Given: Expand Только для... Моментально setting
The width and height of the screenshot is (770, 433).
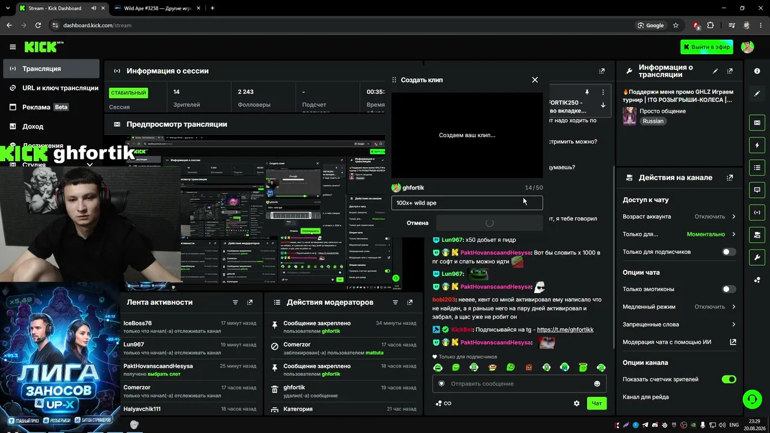Looking at the screenshot, I should (x=679, y=234).
